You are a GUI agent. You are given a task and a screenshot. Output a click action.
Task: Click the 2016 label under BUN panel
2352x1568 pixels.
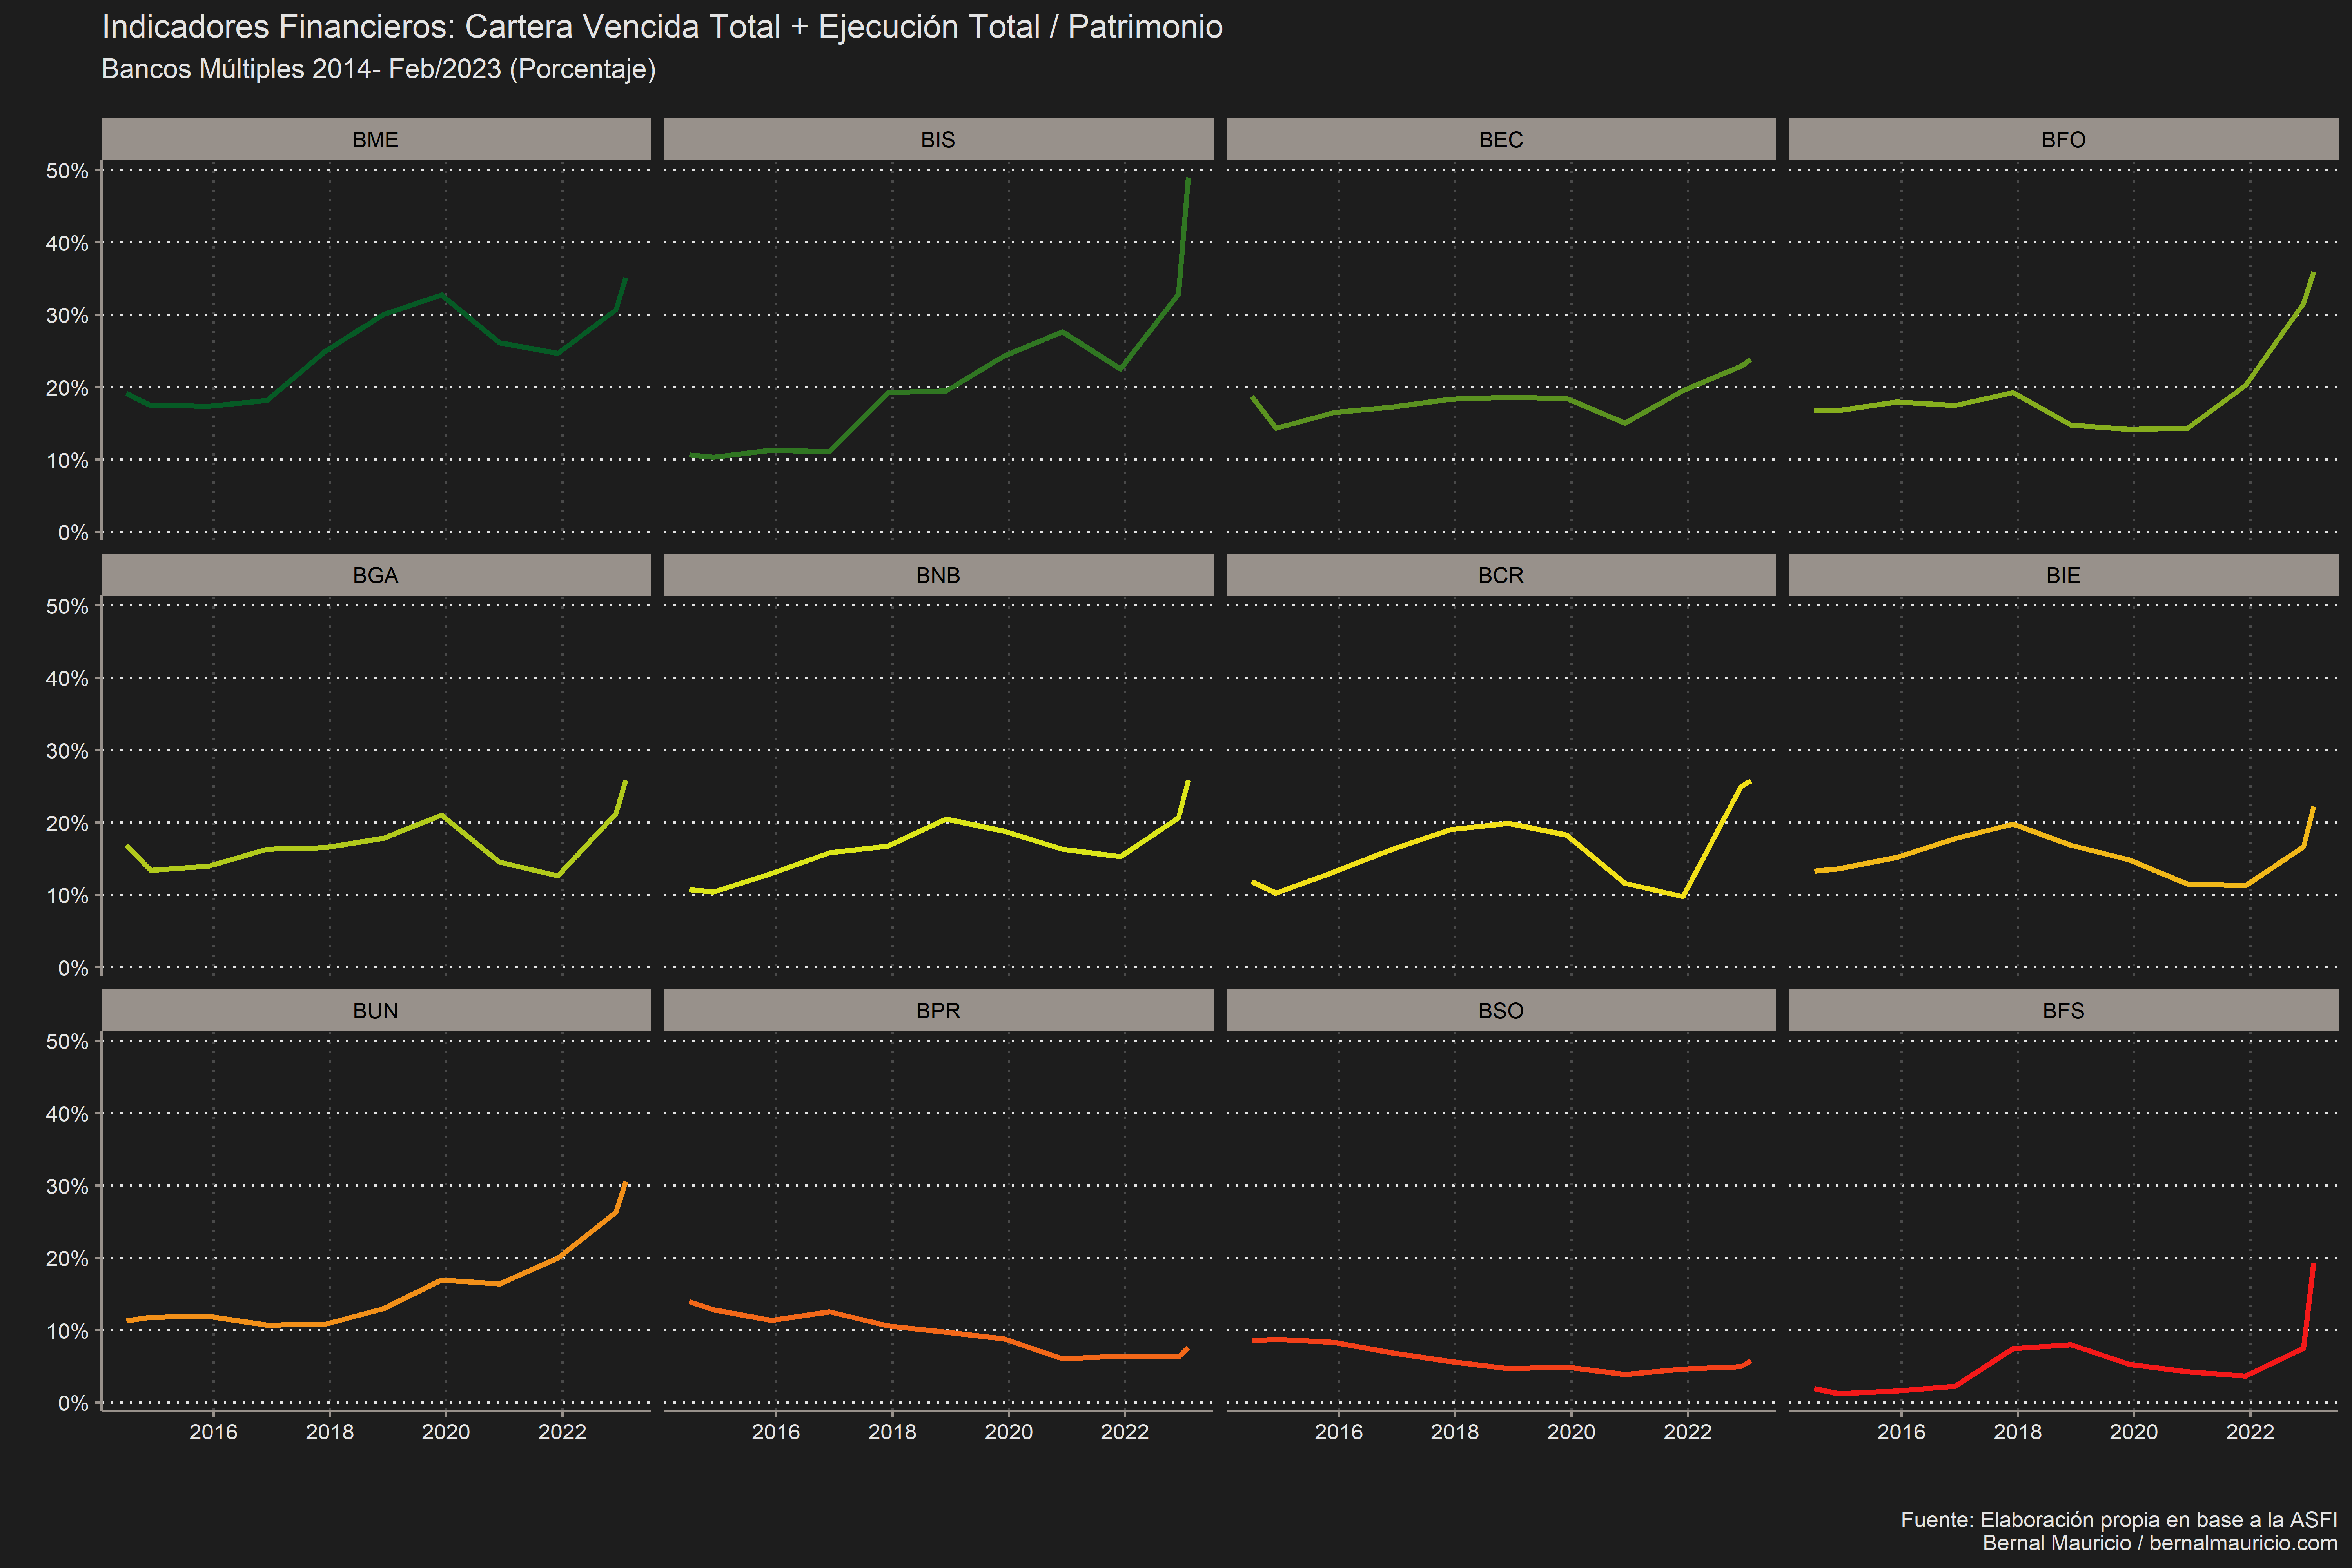click(213, 1432)
